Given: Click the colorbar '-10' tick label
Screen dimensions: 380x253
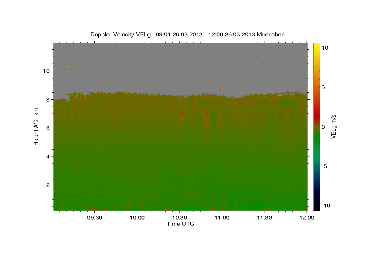Looking at the screenshot, I should [x=326, y=206].
